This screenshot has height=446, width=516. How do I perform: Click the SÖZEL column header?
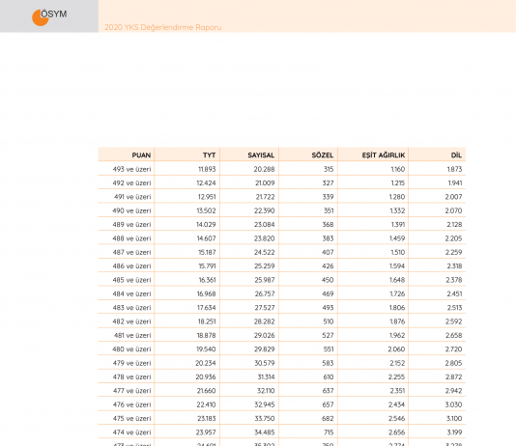tap(323, 155)
